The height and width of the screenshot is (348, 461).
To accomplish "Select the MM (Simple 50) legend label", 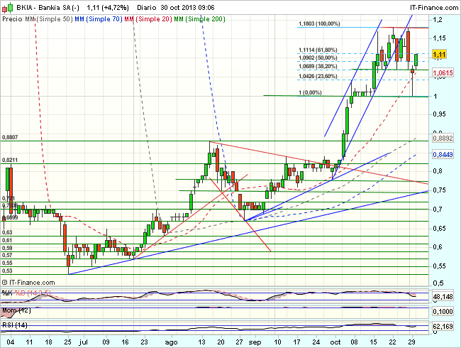I will pos(49,19).
